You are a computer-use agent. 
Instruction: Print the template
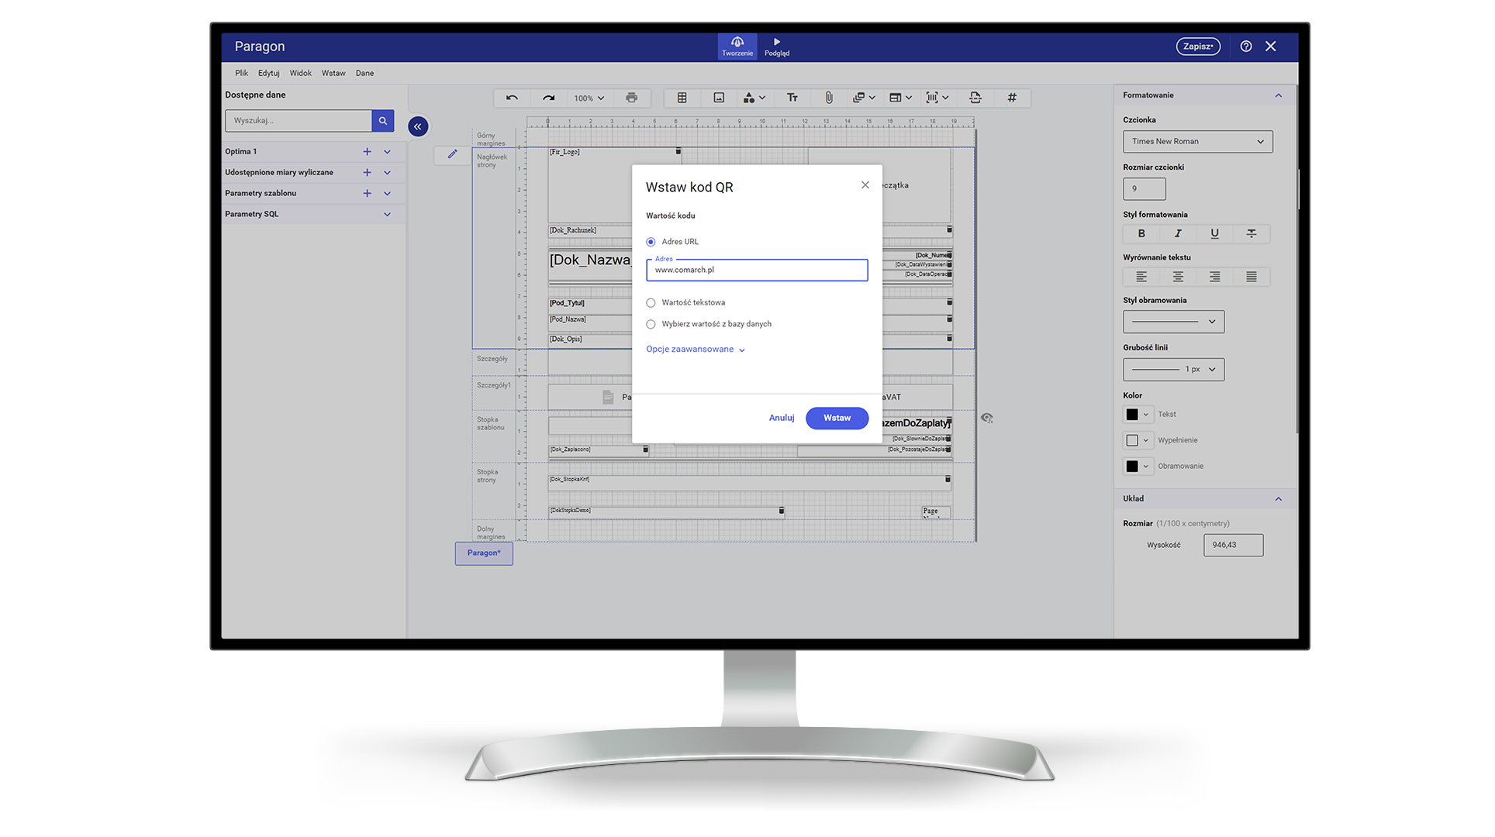pyautogui.click(x=631, y=98)
